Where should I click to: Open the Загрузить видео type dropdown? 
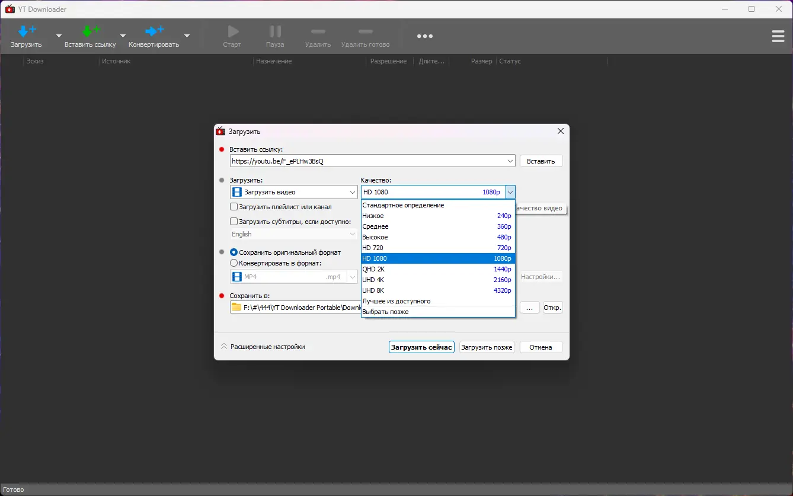(353, 192)
